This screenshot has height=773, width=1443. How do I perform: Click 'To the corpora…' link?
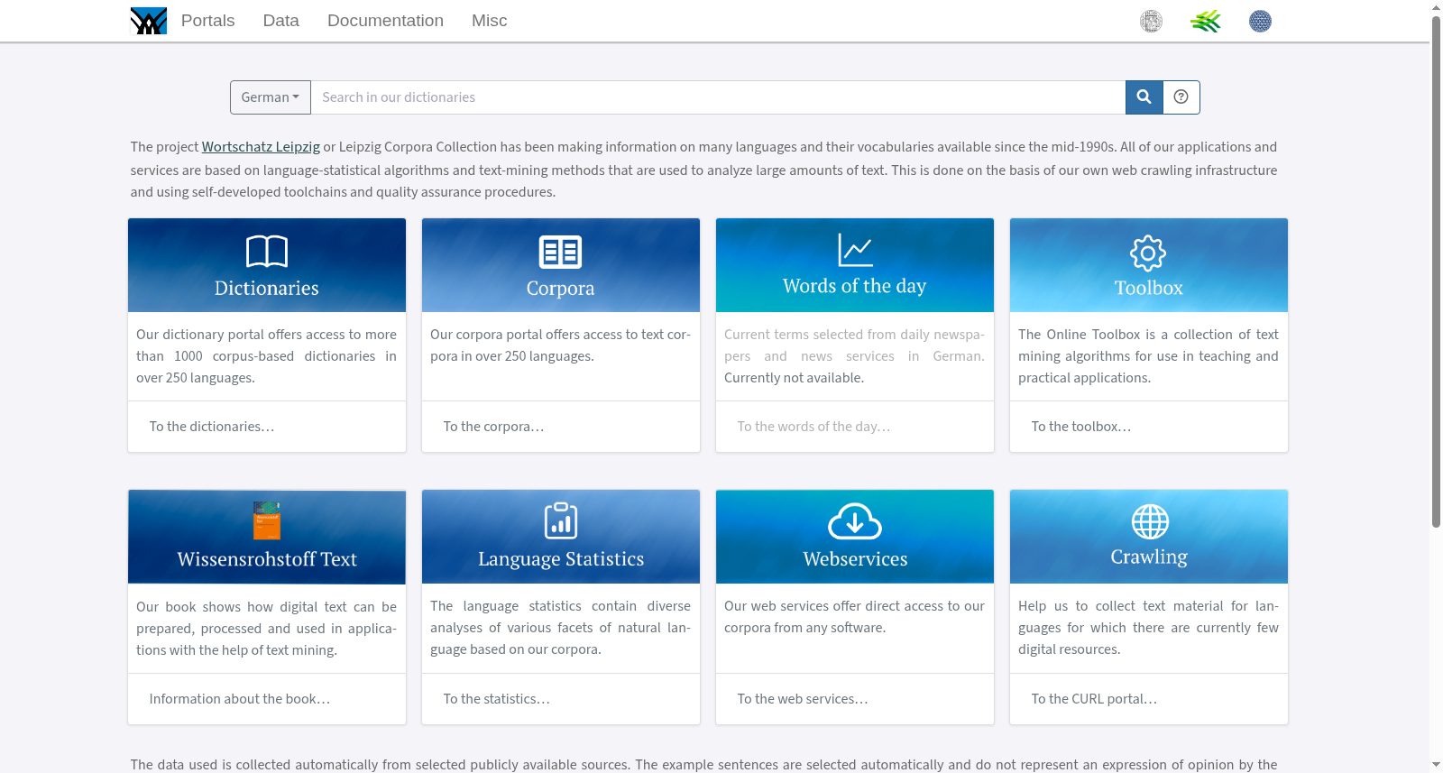(493, 427)
